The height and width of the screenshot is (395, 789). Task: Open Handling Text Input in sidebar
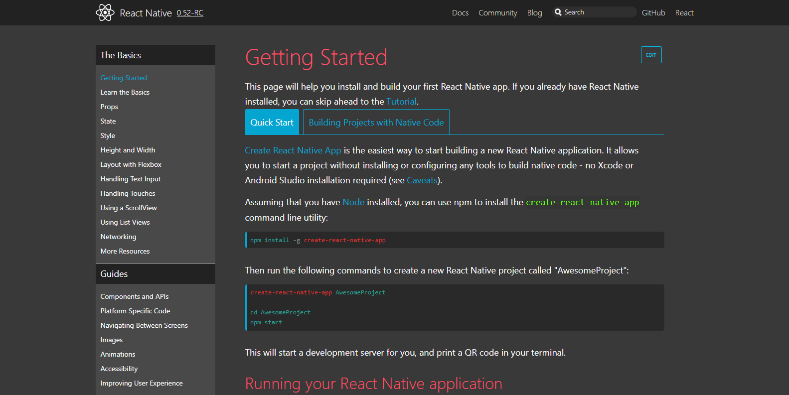point(131,179)
